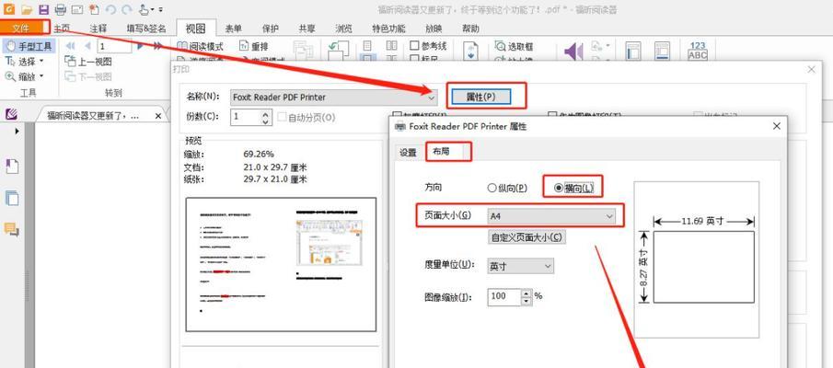The height and width of the screenshot is (368, 833).
Task: Switch to the 保护 protect tab
Action: tap(271, 29)
